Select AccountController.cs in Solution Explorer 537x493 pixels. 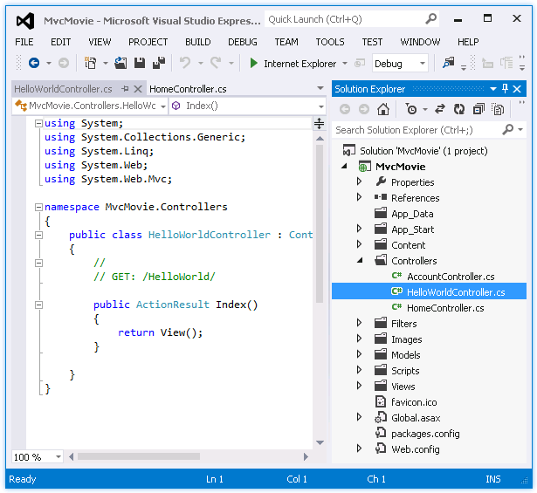pos(451,277)
